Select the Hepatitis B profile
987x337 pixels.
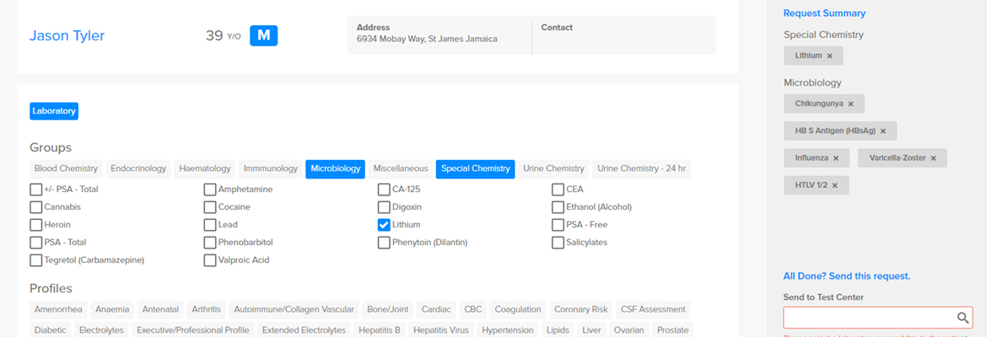379,330
